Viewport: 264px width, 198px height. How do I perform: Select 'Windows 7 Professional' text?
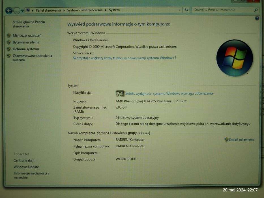point(91,40)
